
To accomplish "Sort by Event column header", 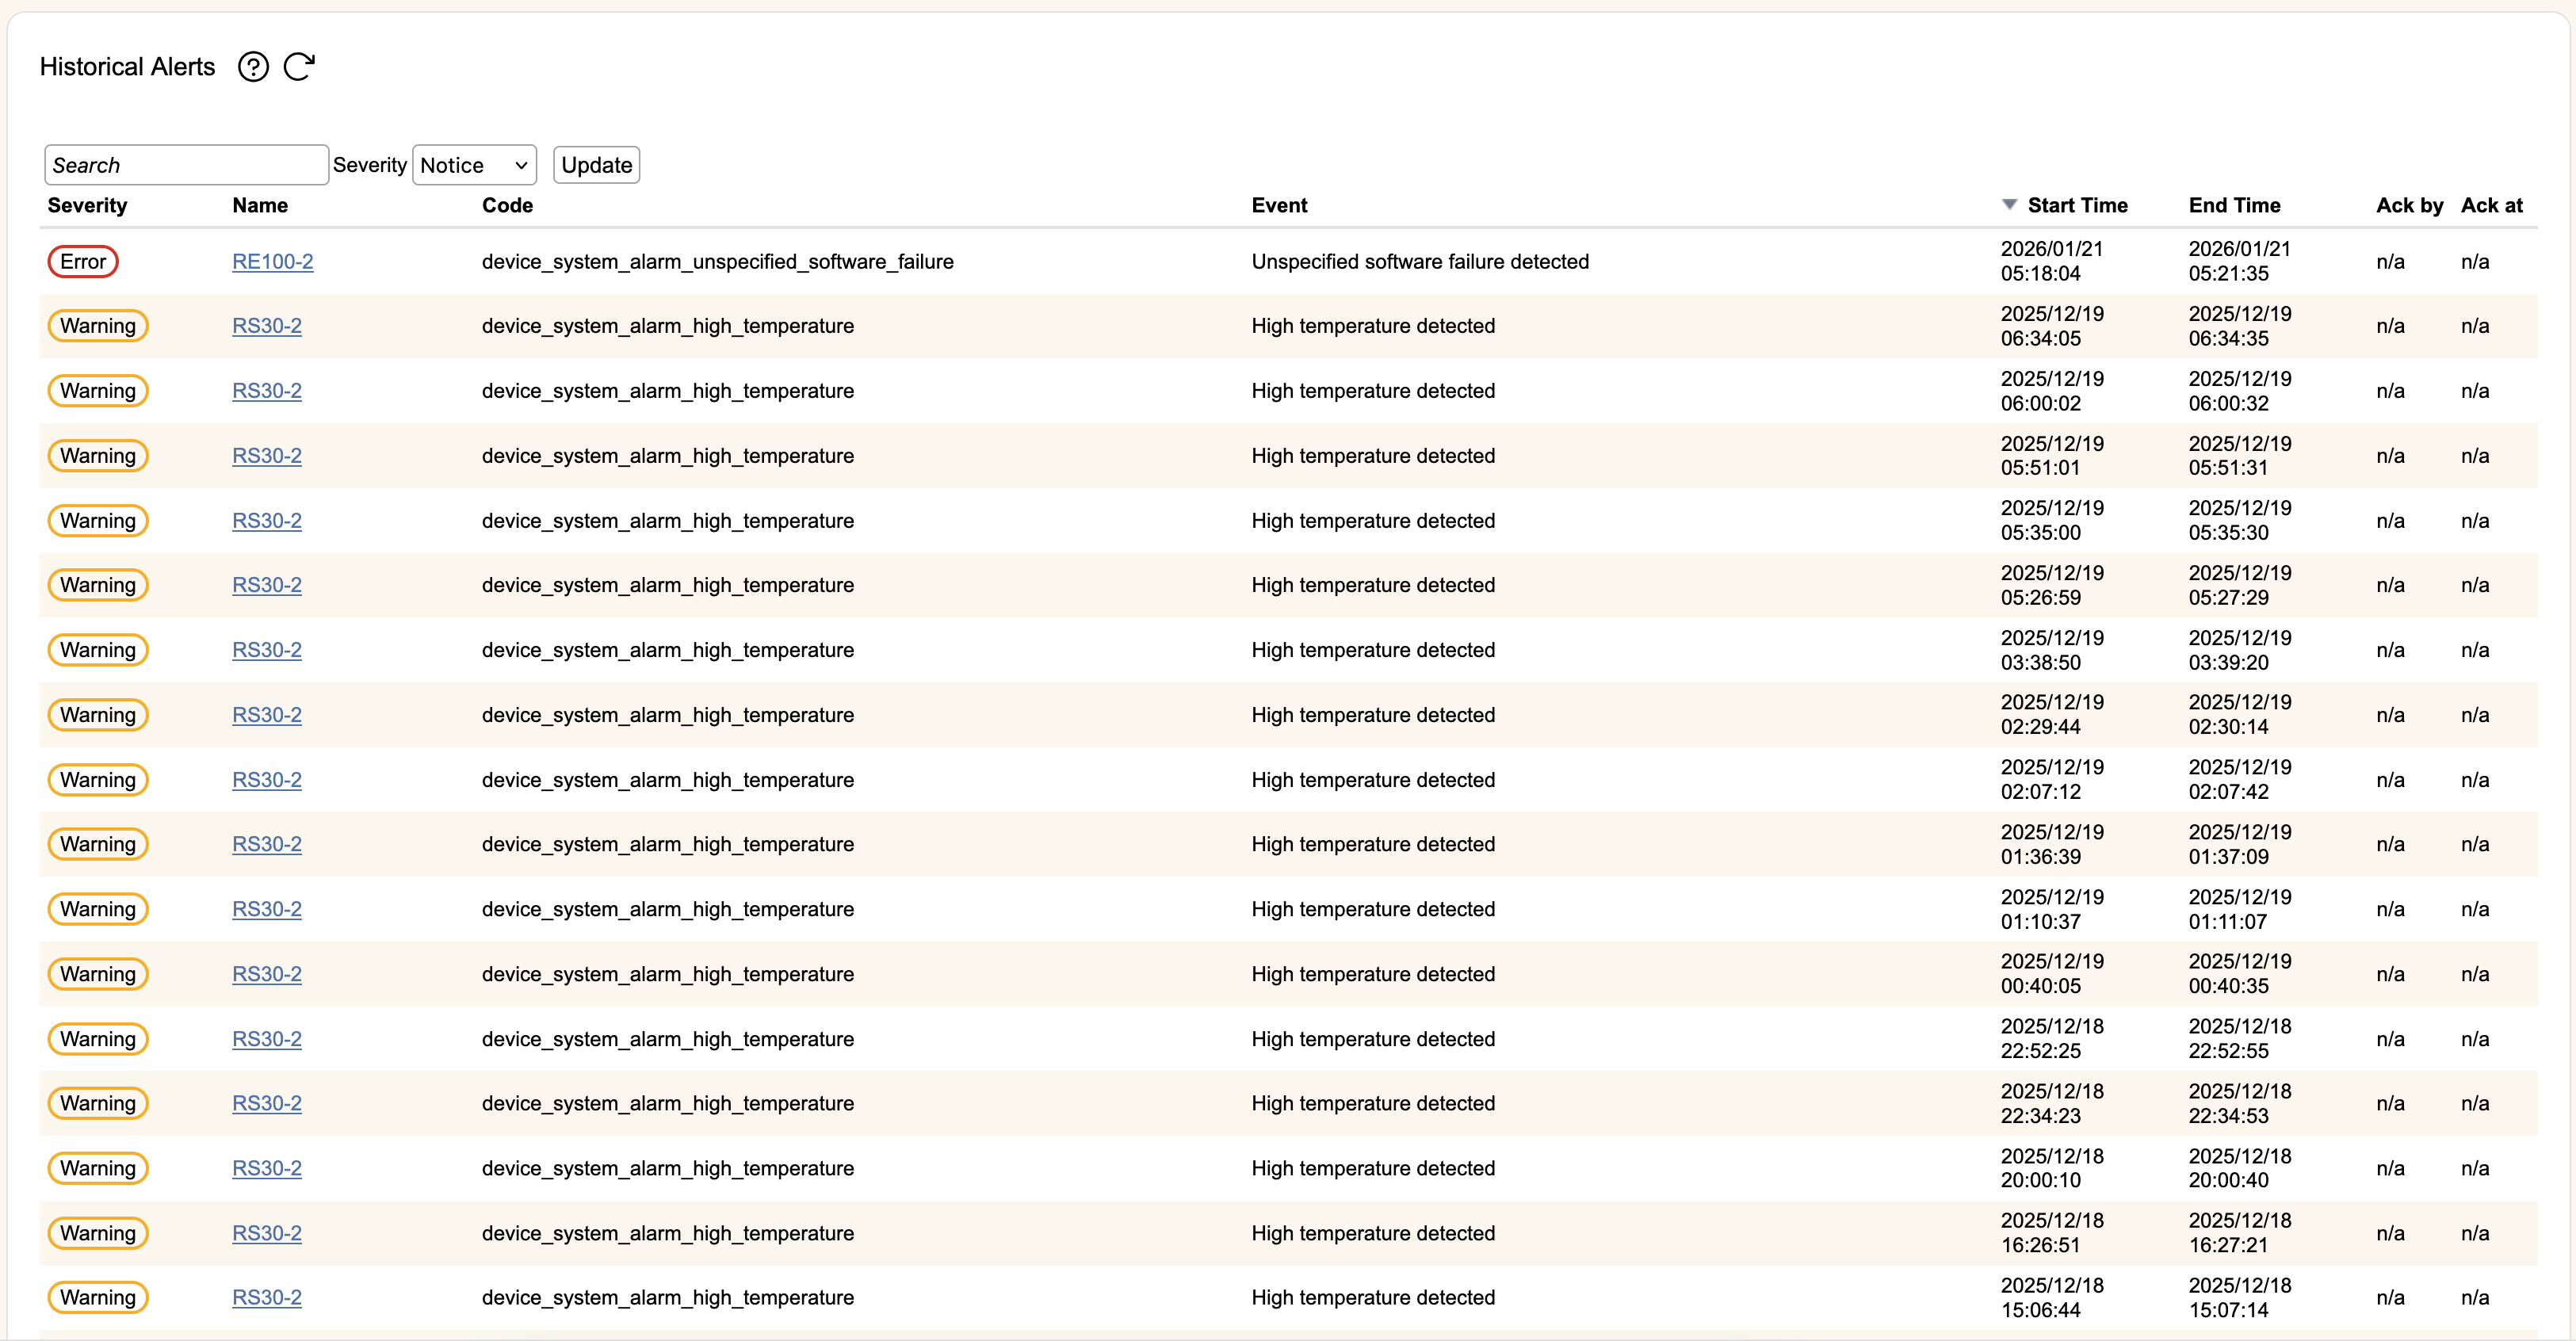I will [x=1279, y=205].
